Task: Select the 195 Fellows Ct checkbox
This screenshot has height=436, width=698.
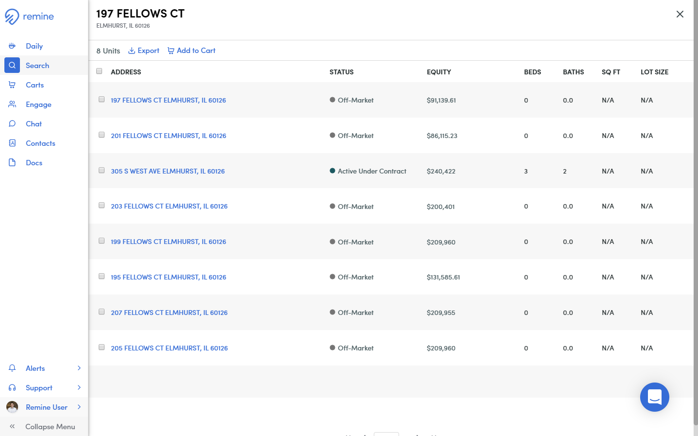Action: tap(102, 276)
